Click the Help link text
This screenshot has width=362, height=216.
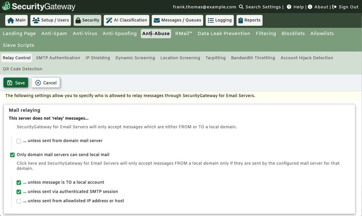click(x=298, y=7)
